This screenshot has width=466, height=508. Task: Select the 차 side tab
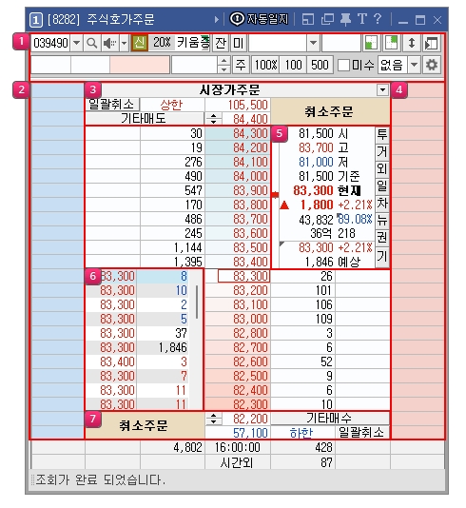coord(382,204)
